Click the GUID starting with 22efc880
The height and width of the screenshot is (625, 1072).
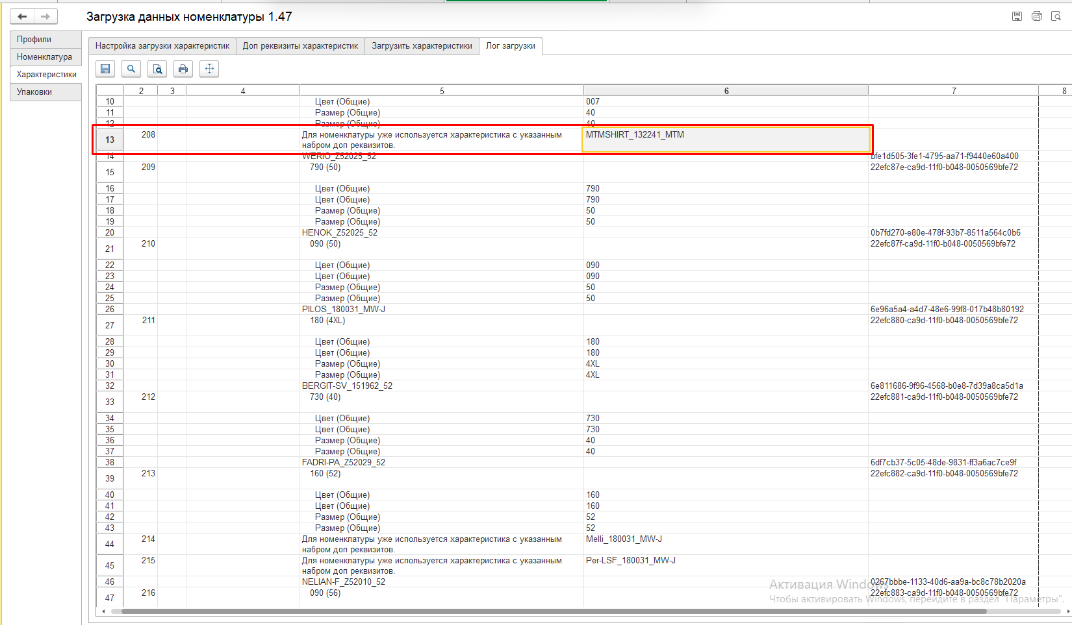(944, 321)
